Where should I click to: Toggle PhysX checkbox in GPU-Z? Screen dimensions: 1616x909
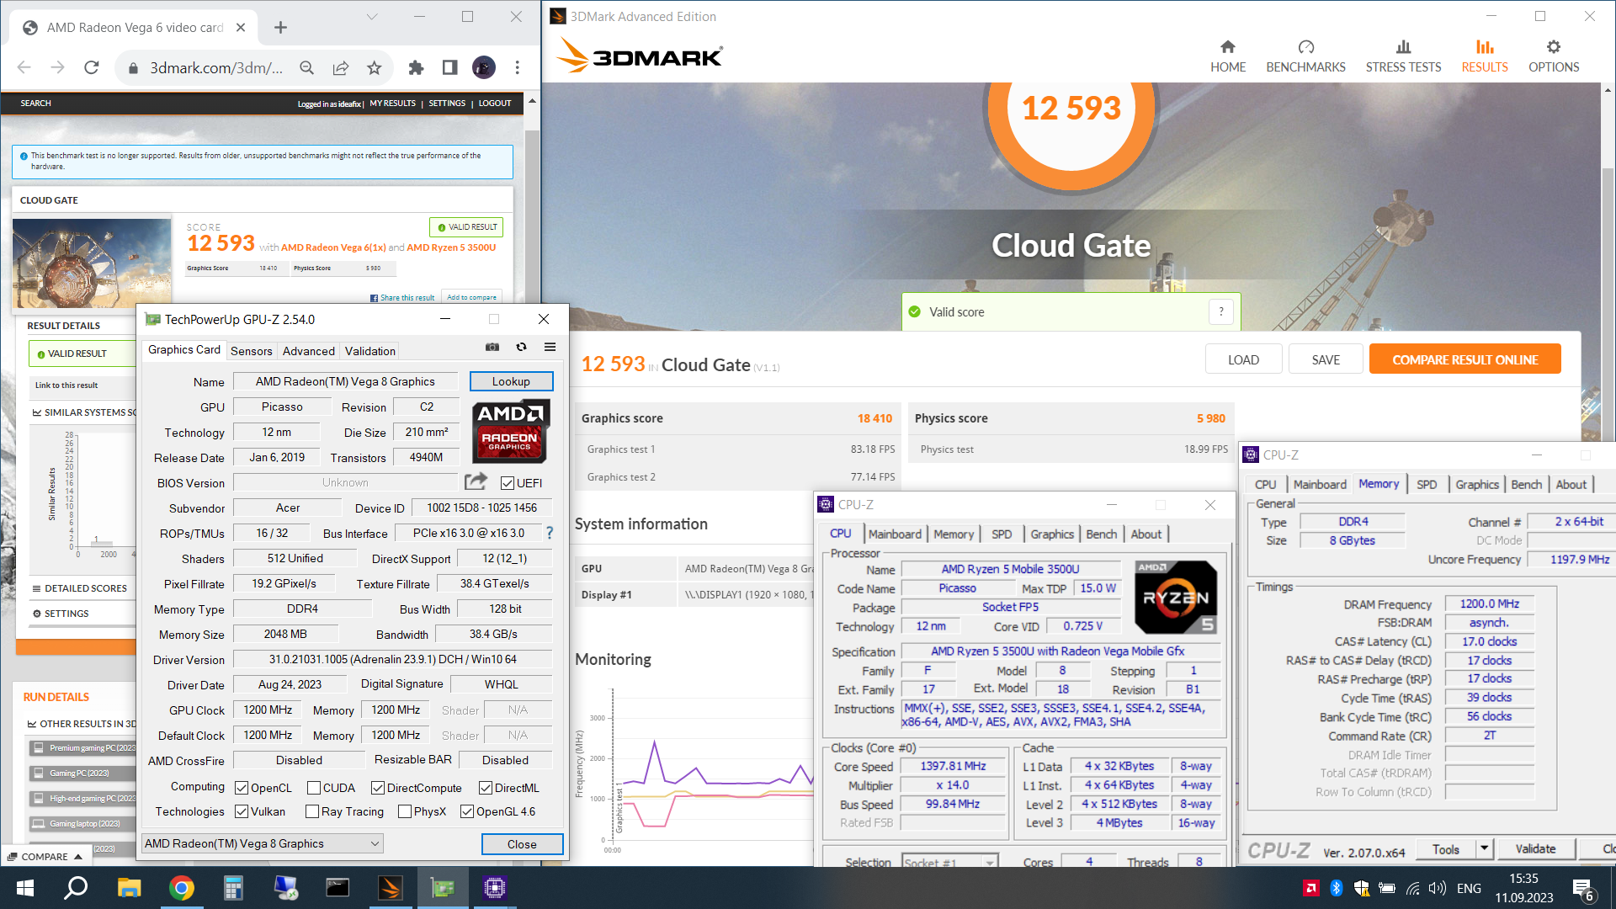405,811
